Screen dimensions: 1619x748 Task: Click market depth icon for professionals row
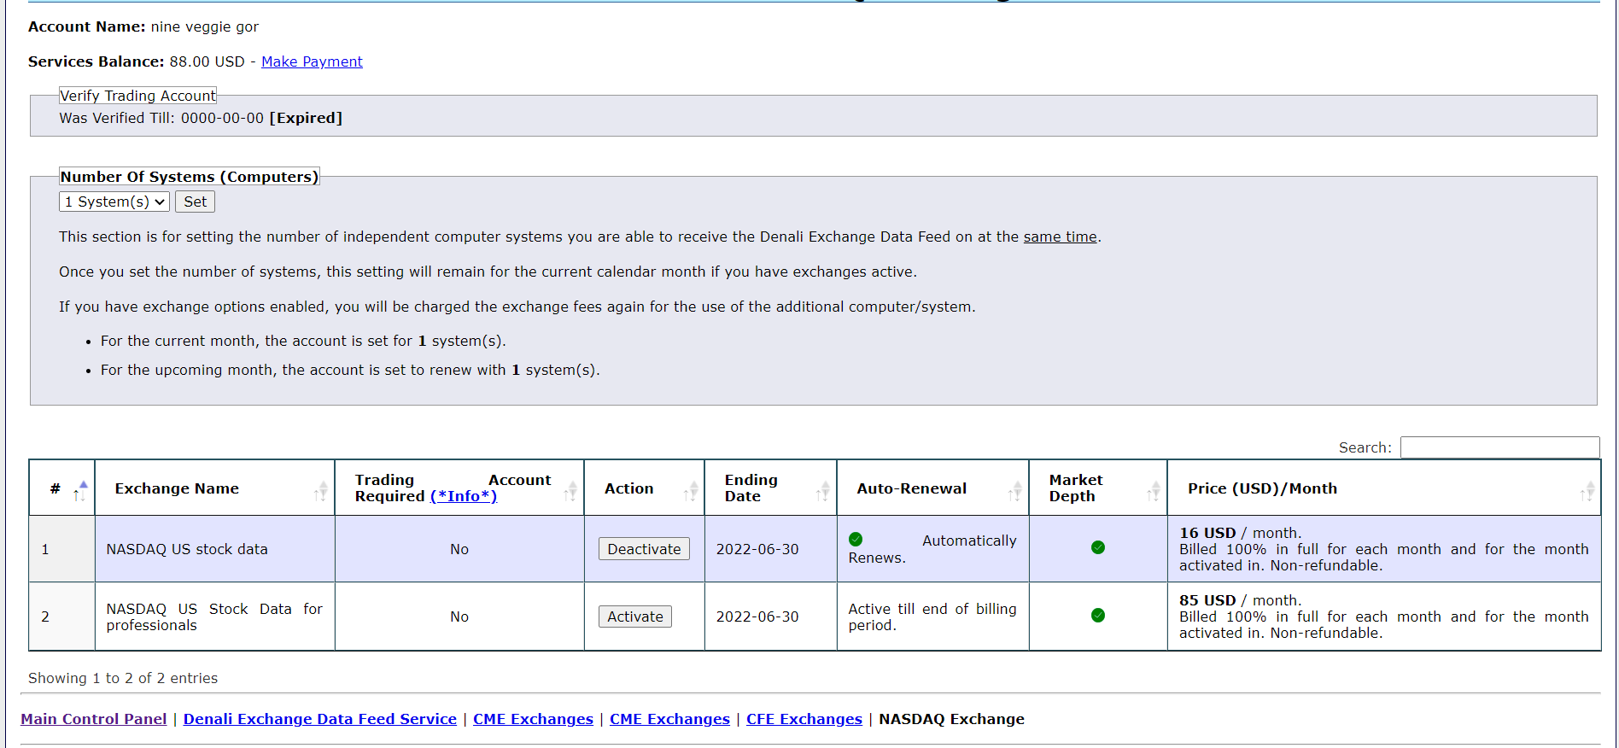point(1098,615)
